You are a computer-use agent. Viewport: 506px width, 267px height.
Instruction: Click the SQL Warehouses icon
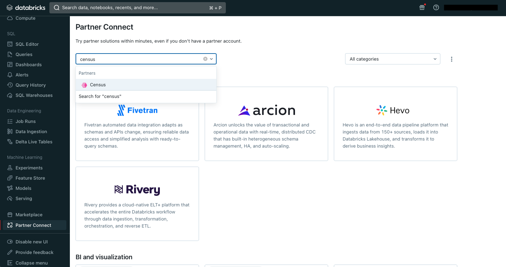[x=10, y=95]
